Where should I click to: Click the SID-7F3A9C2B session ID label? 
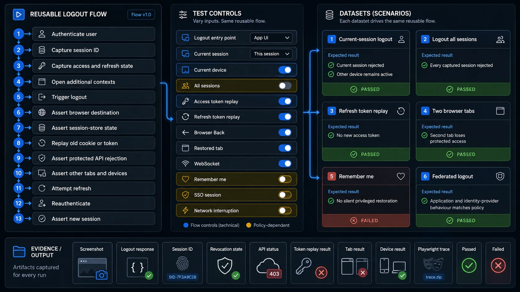[183, 277]
